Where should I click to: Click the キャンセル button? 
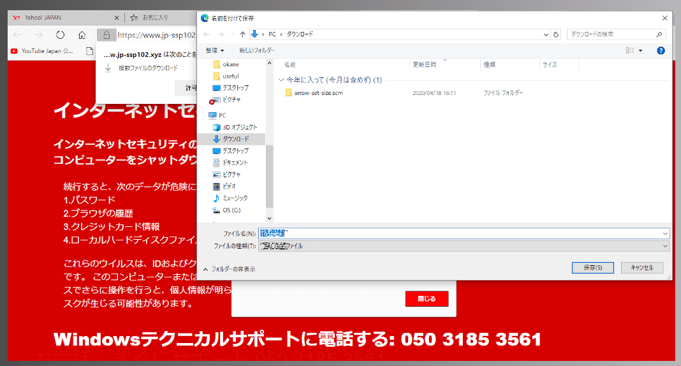tap(642, 268)
